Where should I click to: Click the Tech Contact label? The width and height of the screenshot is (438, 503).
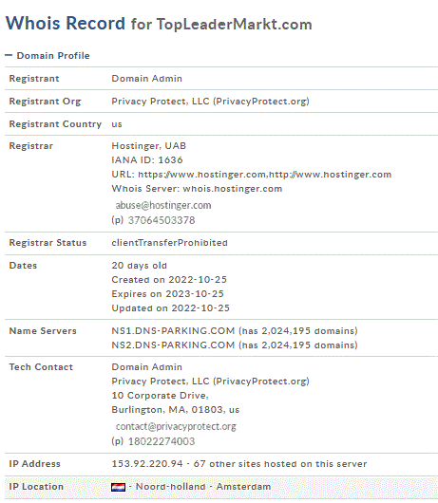tap(41, 367)
